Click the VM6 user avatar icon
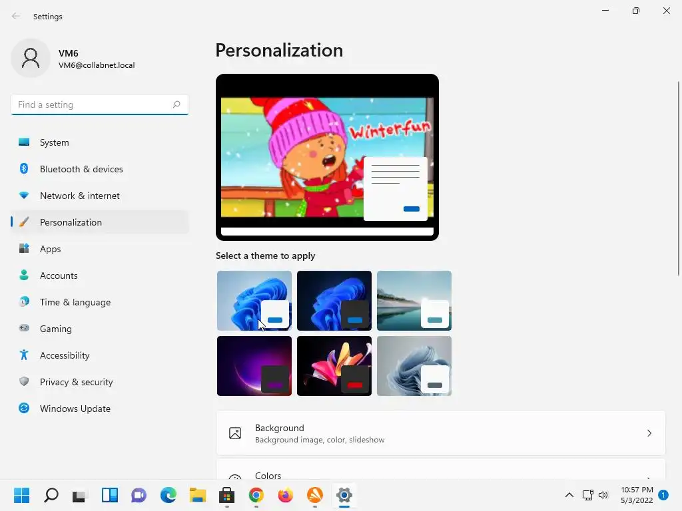 [x=31, y=58]
